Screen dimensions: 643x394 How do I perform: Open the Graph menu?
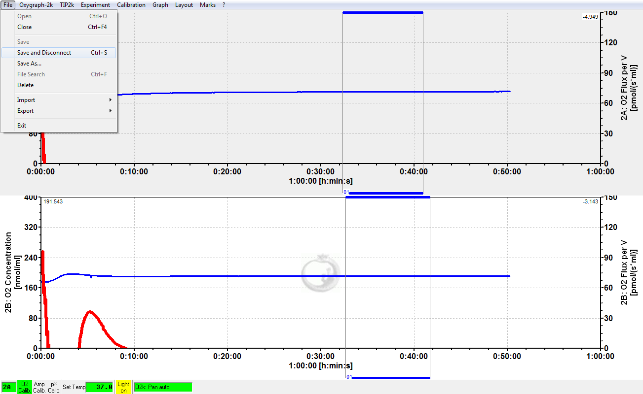click(160, 5)
